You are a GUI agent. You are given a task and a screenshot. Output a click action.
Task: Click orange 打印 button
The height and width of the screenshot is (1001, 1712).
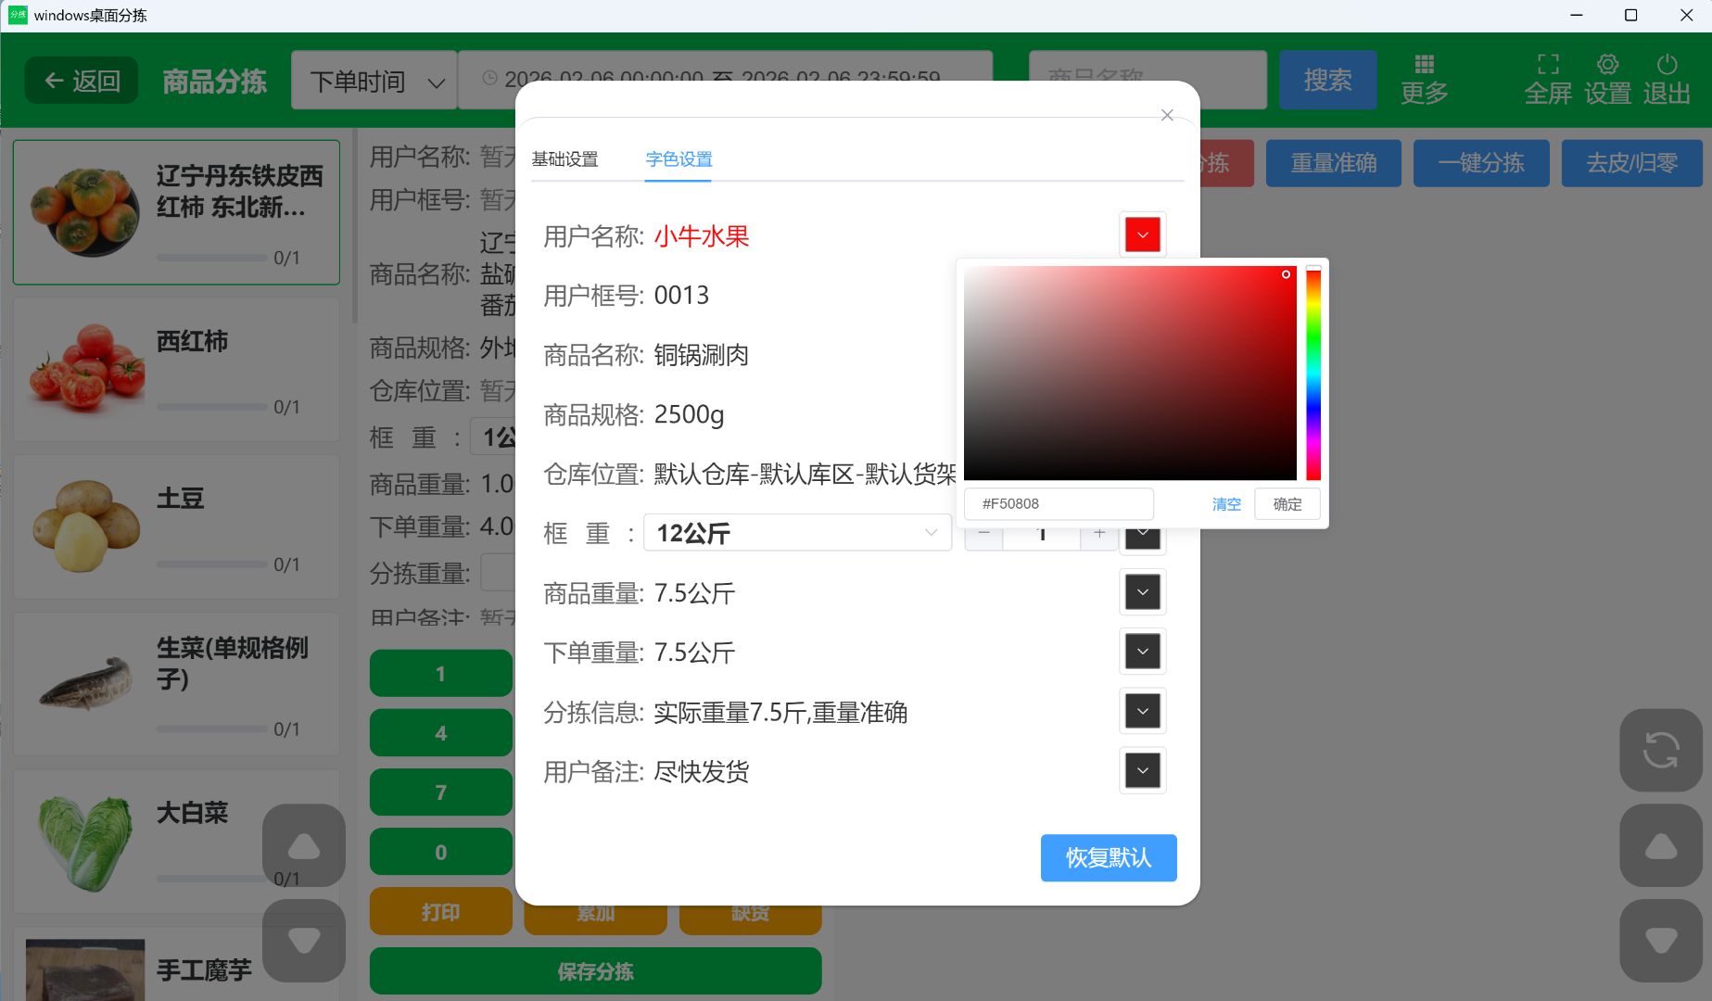point(441,912)
